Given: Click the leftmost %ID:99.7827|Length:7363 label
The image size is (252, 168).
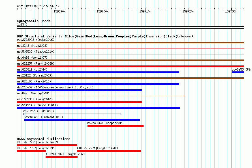Looking at the screenshot, I should (x=37, y=148).
